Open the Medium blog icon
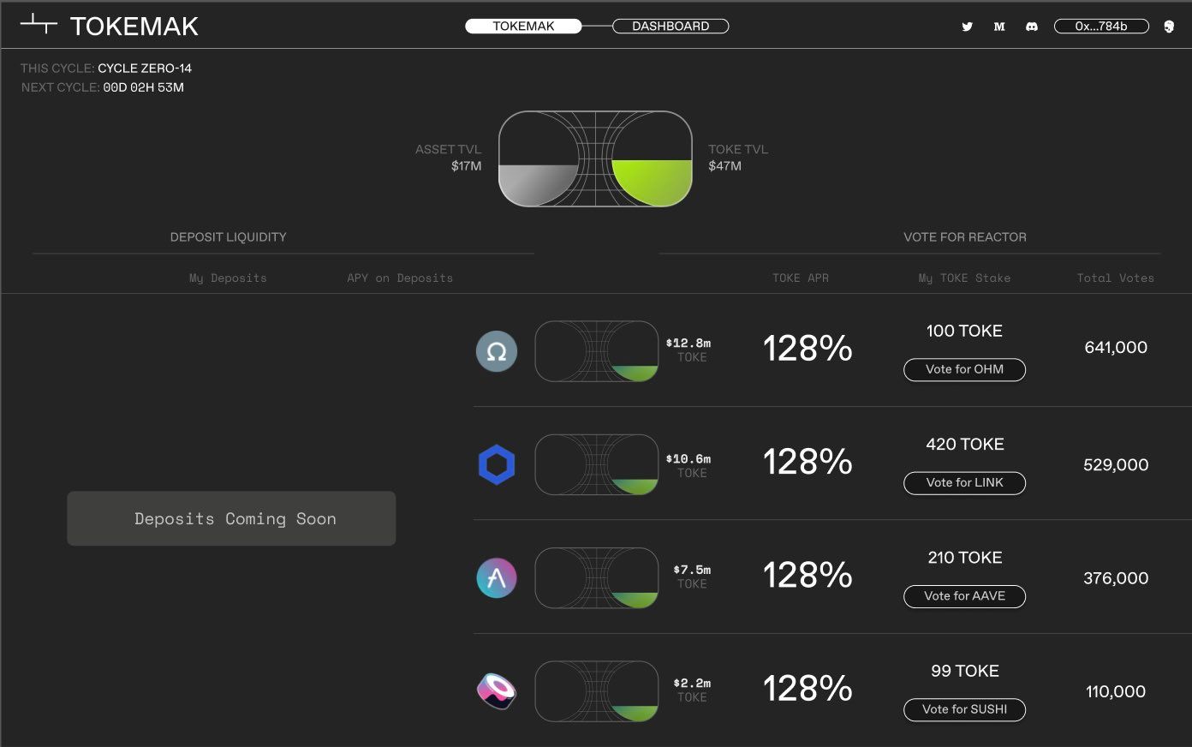The height and width of the screenshot is (747, 1192). tap(999, 27)
